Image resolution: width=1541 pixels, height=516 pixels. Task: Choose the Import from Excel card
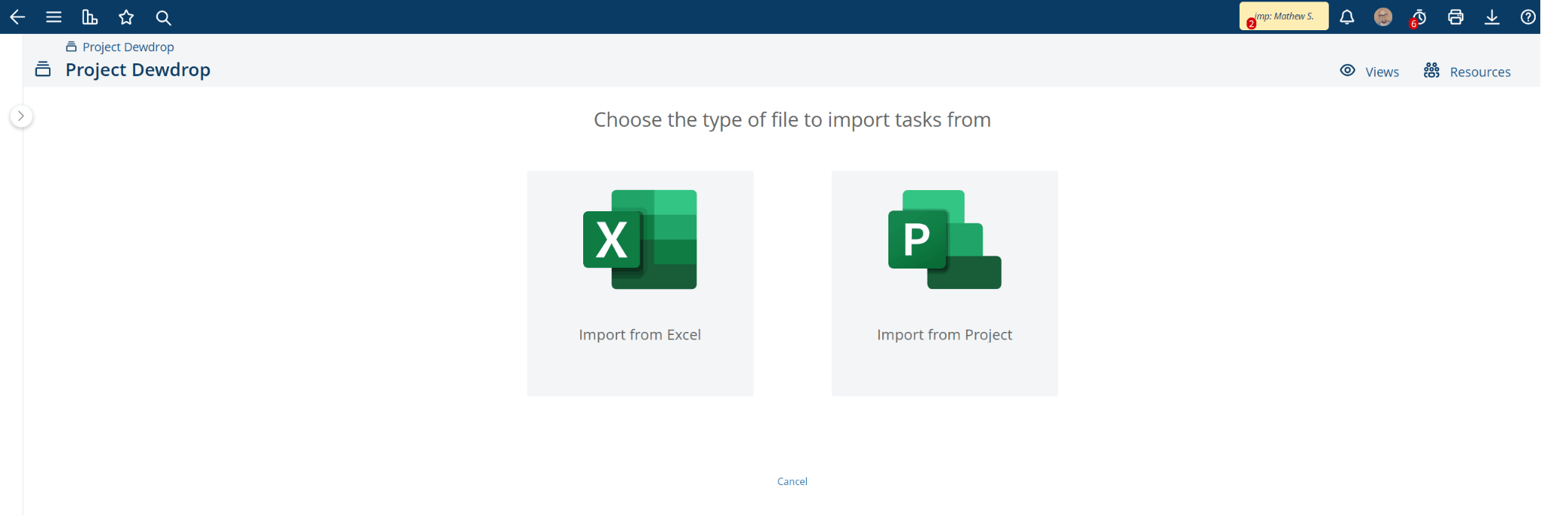pyautogui.click(x=640, y=283)
